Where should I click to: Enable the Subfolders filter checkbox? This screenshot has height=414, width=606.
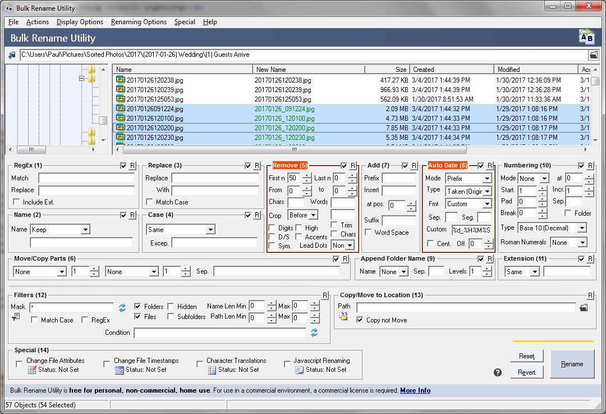(171, 316)
